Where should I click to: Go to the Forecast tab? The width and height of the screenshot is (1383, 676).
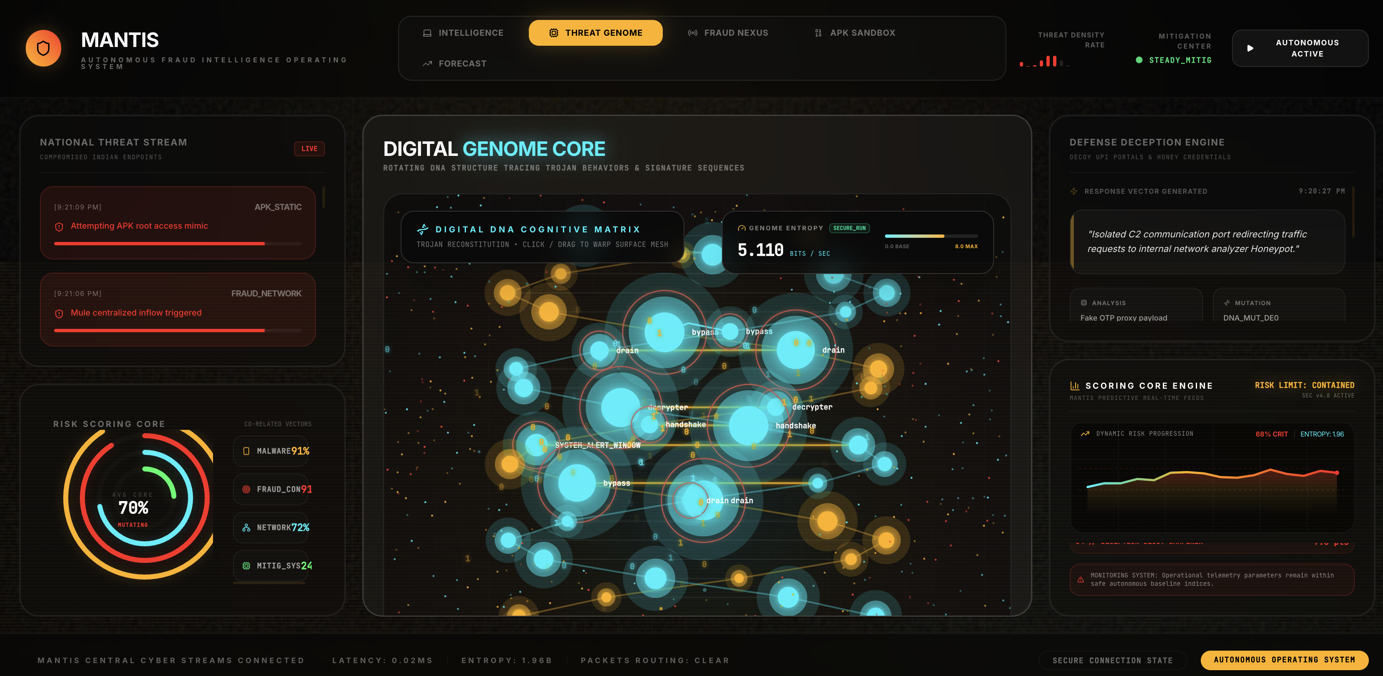point(454,63)
